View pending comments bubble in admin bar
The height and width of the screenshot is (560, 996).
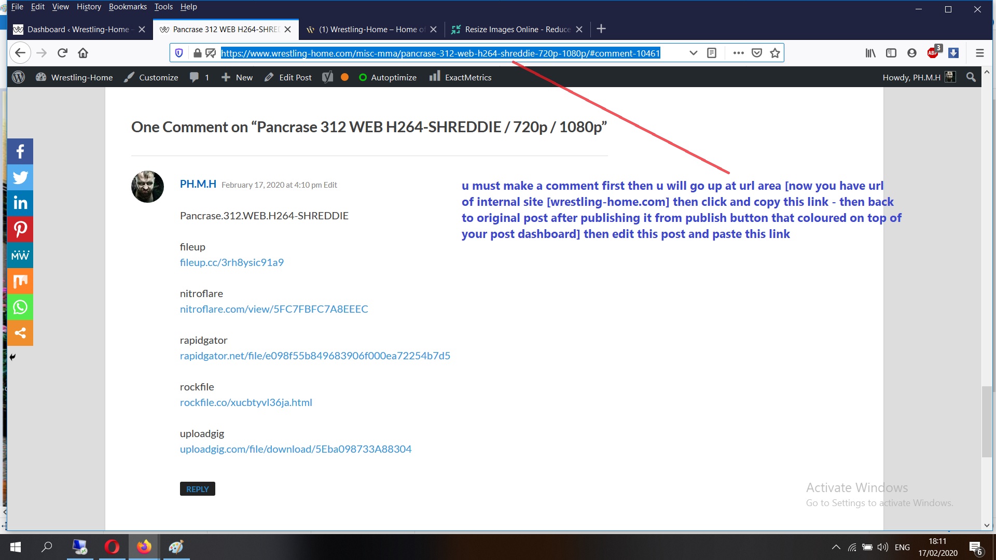(x=199, y=77)
